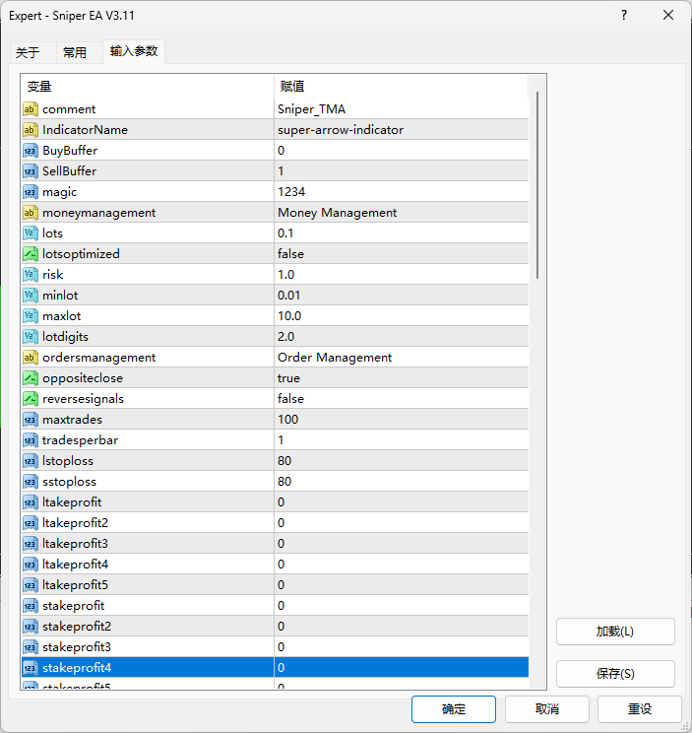Select the sstoploss value 80

coord(401,482)
